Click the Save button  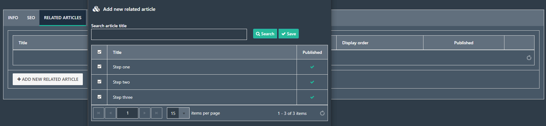point(289,34)
